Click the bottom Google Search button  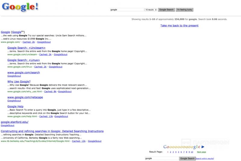pyautogui.click(x=187, y=159)
